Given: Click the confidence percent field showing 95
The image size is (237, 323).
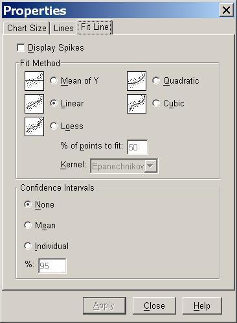Looking at the screenshot, I should [52, 266].
